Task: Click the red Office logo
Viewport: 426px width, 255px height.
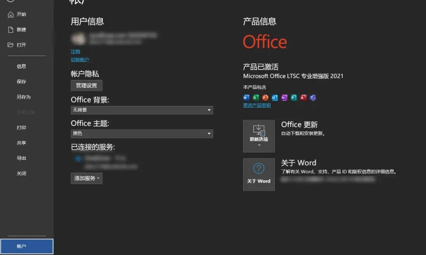Action: pyautogui.click(x=265, y=42)
